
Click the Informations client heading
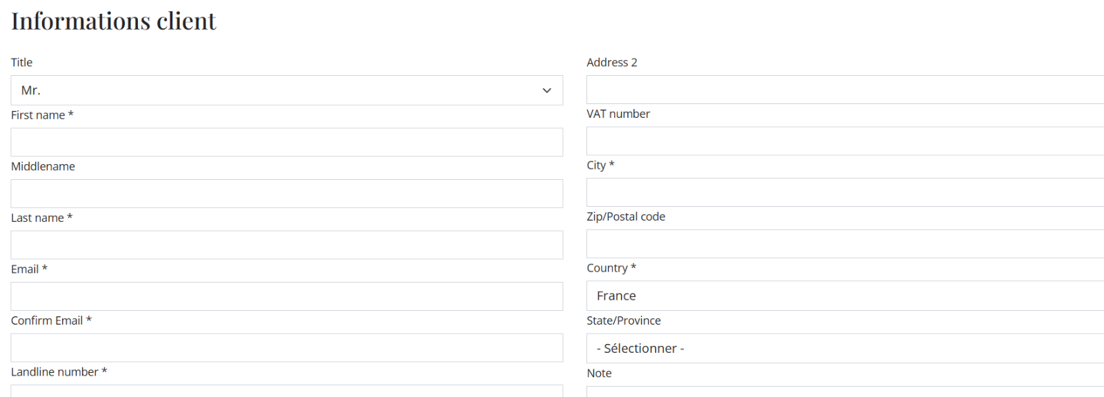pyautogui.click(x=114, y=21)
